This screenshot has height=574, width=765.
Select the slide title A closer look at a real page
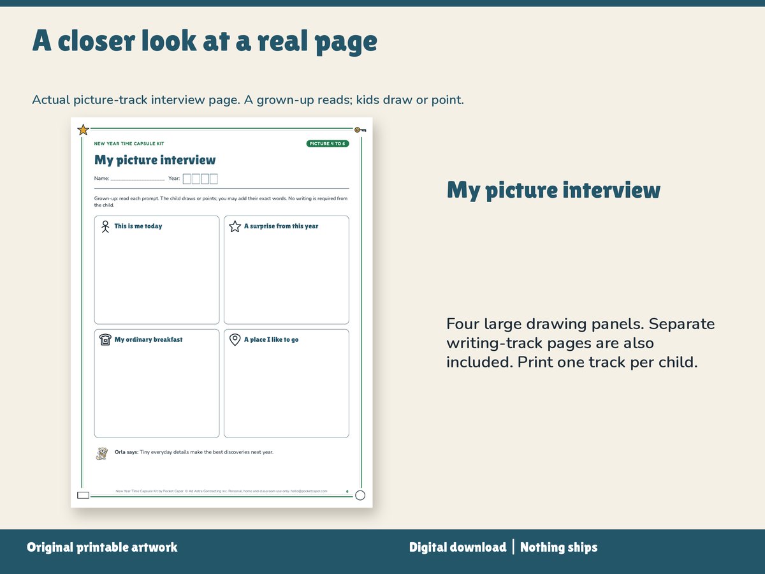[x=205, y=41]
